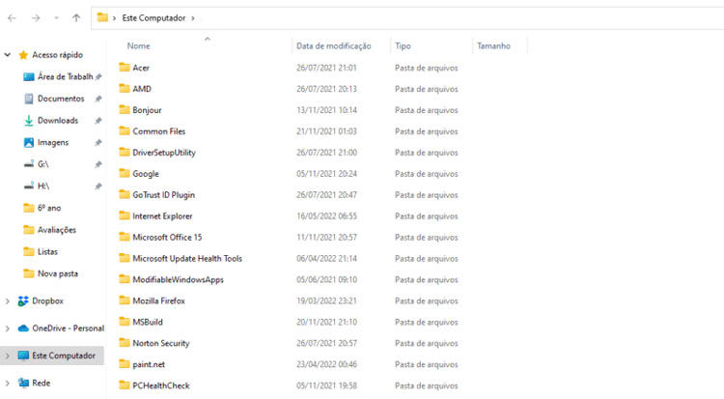
Task: Click the Up directory arrow
Action: 76,17
